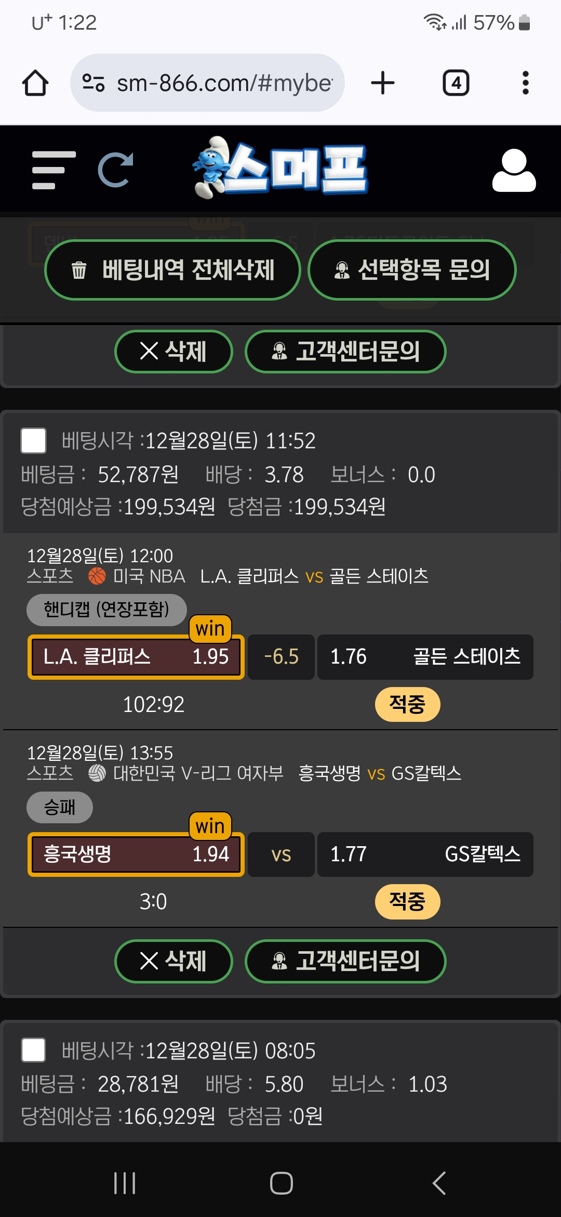This screenshot has width=561, height=1217.
Task: Select the L.A. 클리퍼스 1.95 odds box
Action: point(136,657)
